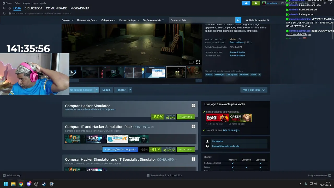Click the blue announcements megaphone icon
Viewport: 334px width, 188px height.
246,3
